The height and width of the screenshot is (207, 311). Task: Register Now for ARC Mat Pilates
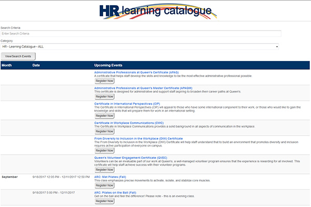pos(104,186)
